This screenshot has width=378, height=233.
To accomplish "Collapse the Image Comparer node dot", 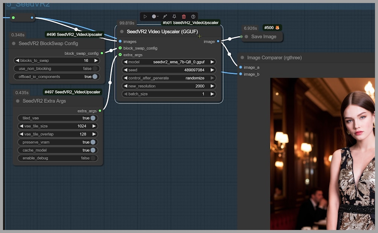I will [x=242, y=58].
